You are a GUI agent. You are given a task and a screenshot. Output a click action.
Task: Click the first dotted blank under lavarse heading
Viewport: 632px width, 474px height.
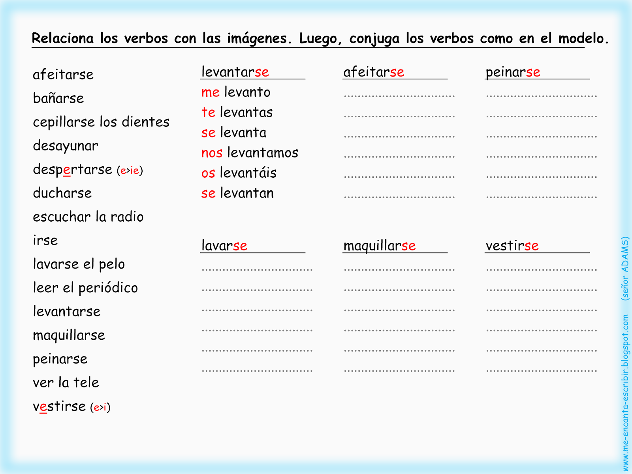pos(257,270)
